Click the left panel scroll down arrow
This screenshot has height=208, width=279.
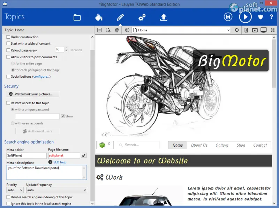tap(92, 203)
